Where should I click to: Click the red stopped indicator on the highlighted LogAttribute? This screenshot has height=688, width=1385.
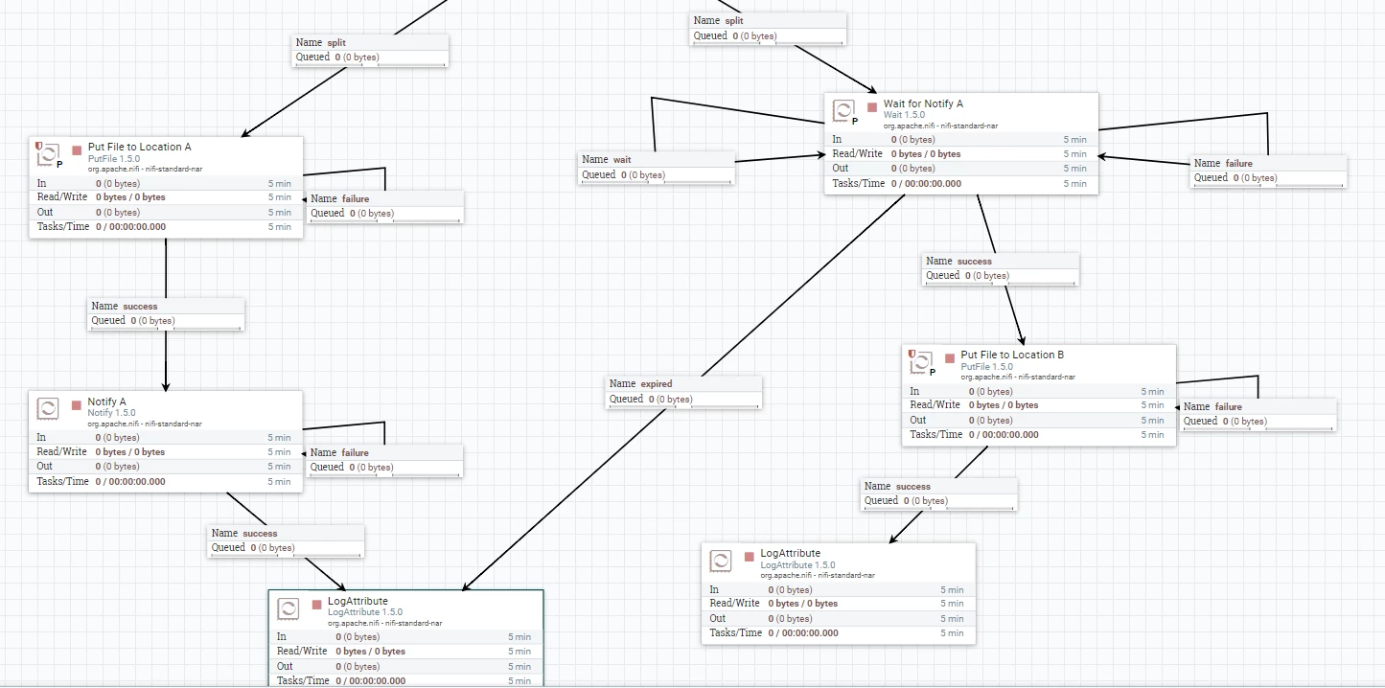316,605
